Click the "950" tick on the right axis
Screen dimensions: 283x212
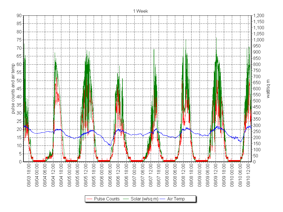tap(257, 46)
